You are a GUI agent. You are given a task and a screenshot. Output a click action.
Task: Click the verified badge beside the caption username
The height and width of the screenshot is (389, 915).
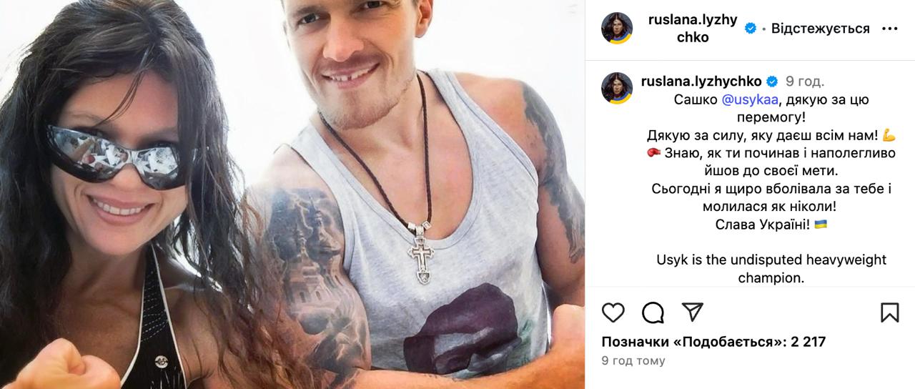click(x=772, y=81)
